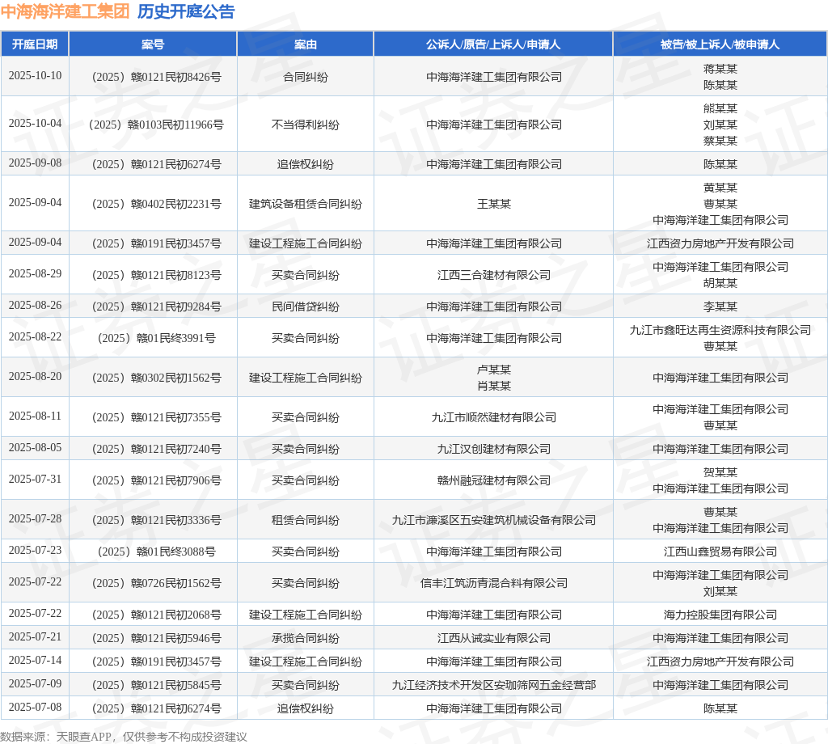Click case number (2025)赣0121民初3336号

tap(156, 520)
